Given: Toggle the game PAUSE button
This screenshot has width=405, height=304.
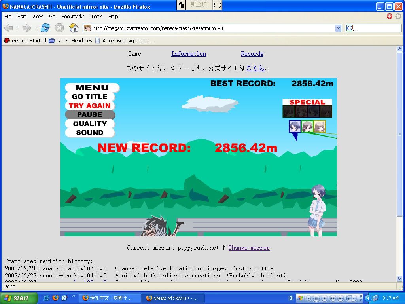Looking at the screenshot, I should point(90,115).
